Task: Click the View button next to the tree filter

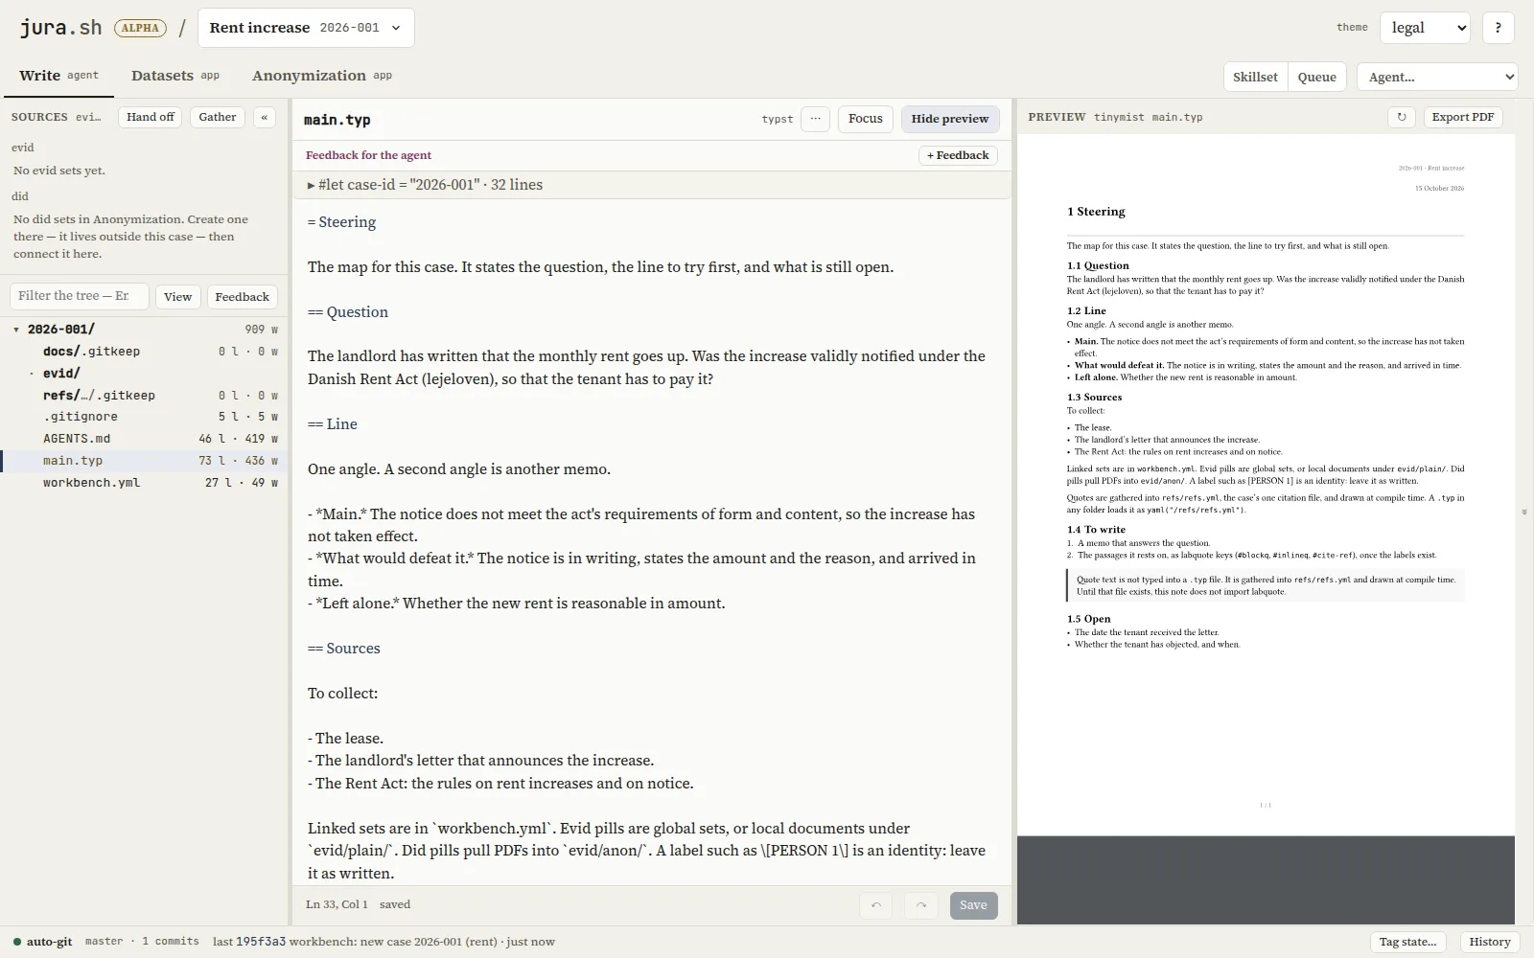Action: click(177, 297)
